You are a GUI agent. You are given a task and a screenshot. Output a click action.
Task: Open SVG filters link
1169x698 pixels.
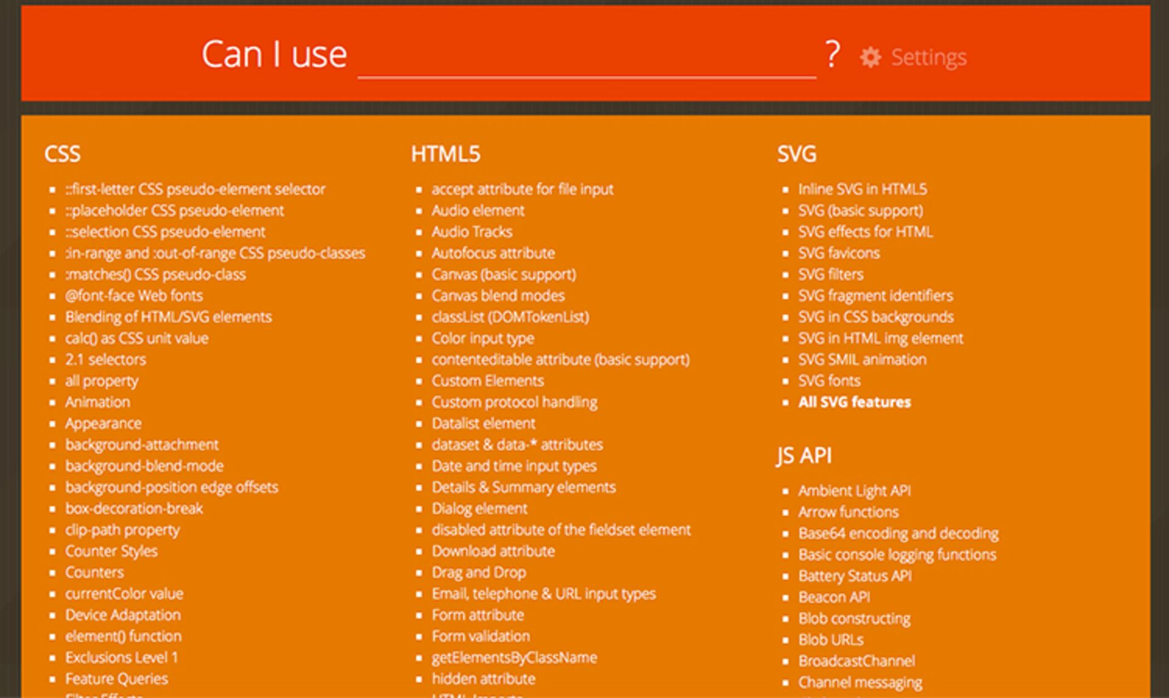tap(831, 274)
